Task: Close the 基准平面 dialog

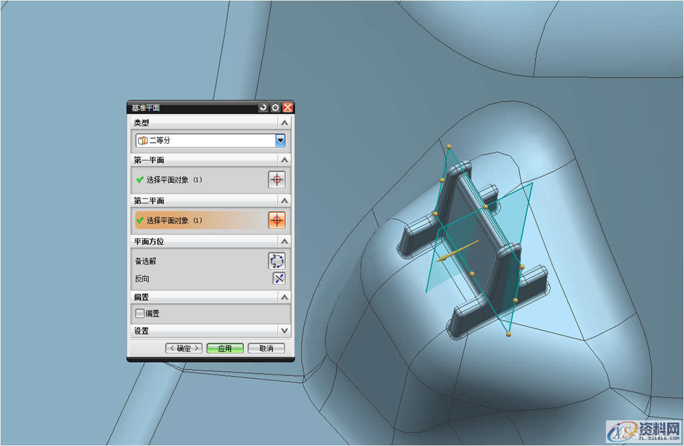Action: [287, 108]
